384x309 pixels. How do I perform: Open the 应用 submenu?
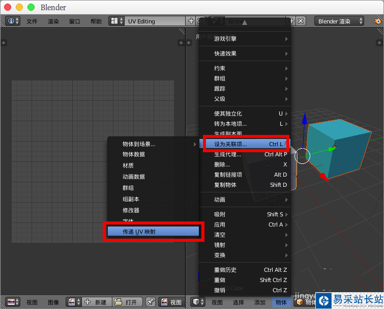coord(245,224)
